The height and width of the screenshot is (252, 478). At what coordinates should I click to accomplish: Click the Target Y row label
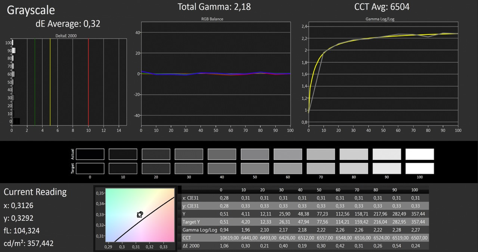tap(190, 222)
